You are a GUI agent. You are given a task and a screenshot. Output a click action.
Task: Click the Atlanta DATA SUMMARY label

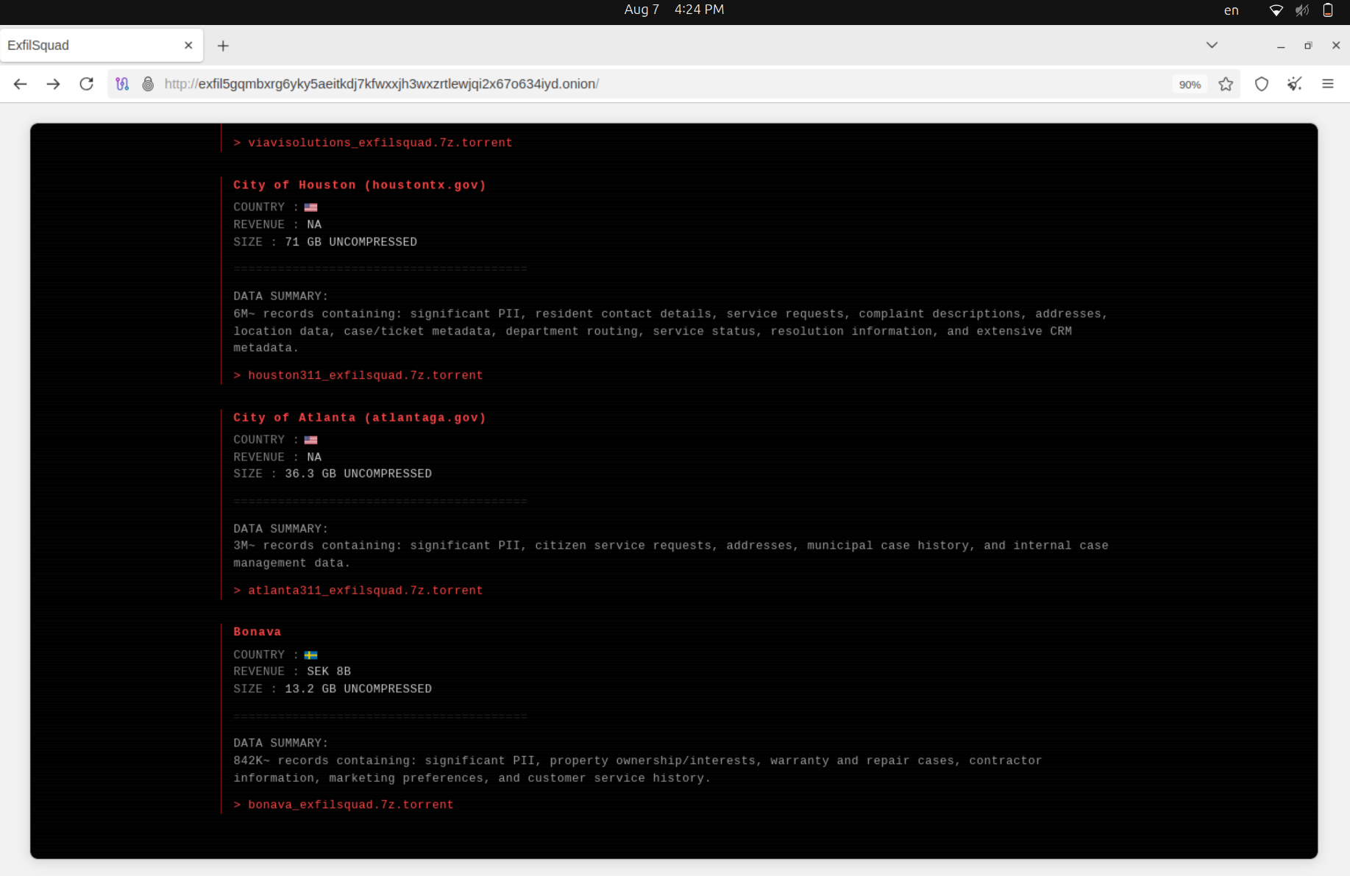[x=281, y=529]
